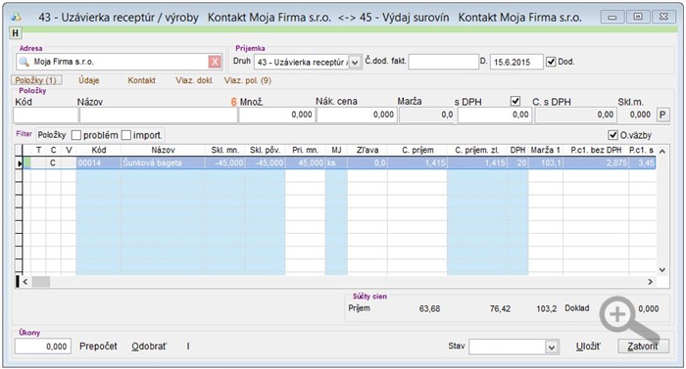Click the magnifier search icon in Adresa field
Screen dimensions: 686x369
[x=24, y=62]
